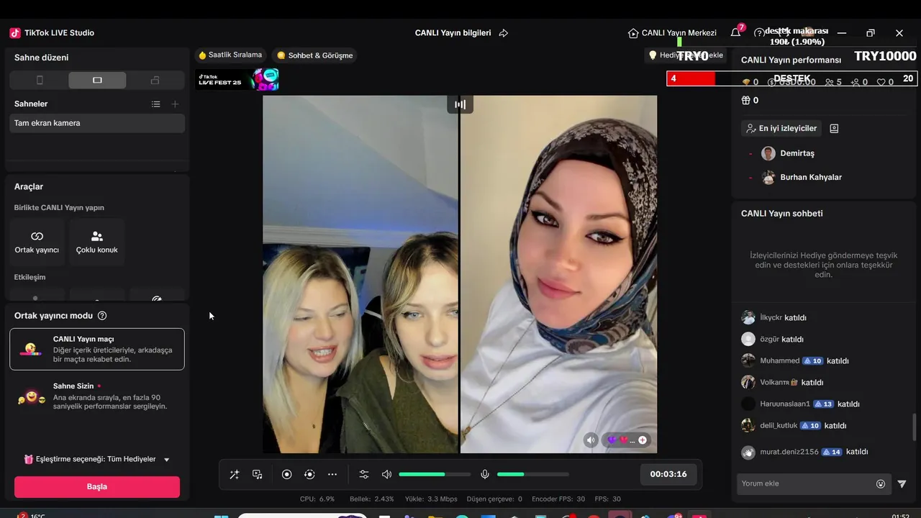Screen dimensions: 921x518
Task: Share CANLI Yayın bilgileri via arrow icon
Action: coord(504,33)
